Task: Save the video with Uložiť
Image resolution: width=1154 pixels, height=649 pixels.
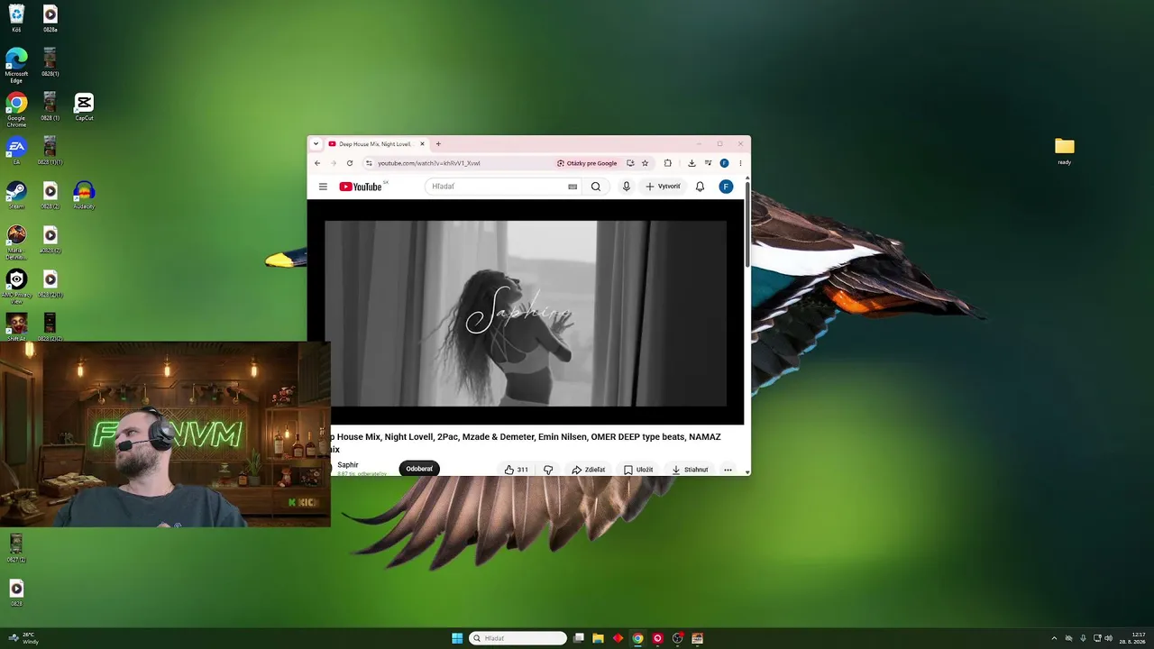Action: point(638,470)
